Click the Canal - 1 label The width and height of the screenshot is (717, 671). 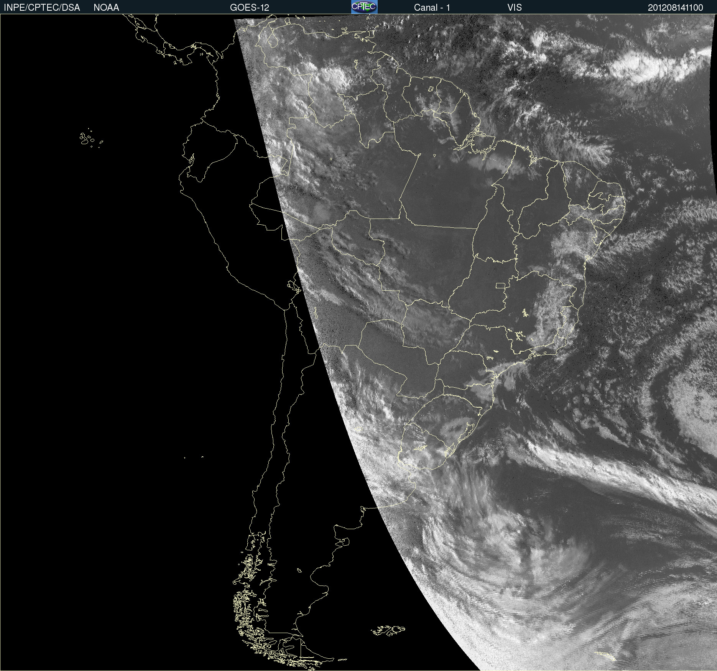432,8
